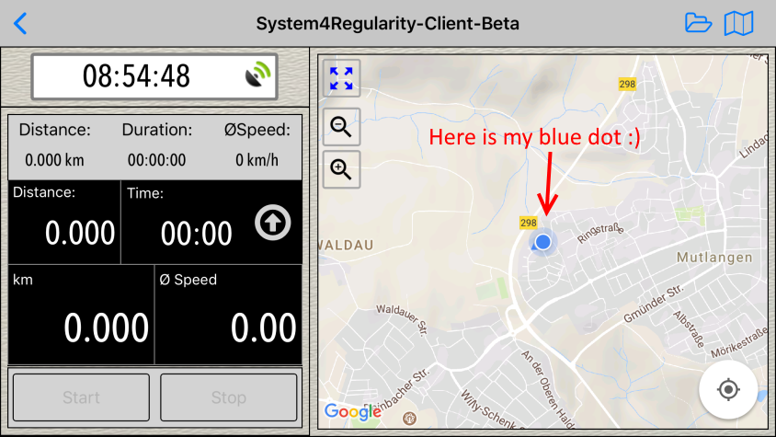Screen dimensions: 776x437
Task: Select the 00:00:00 duration value
Action: coord(157,160)
